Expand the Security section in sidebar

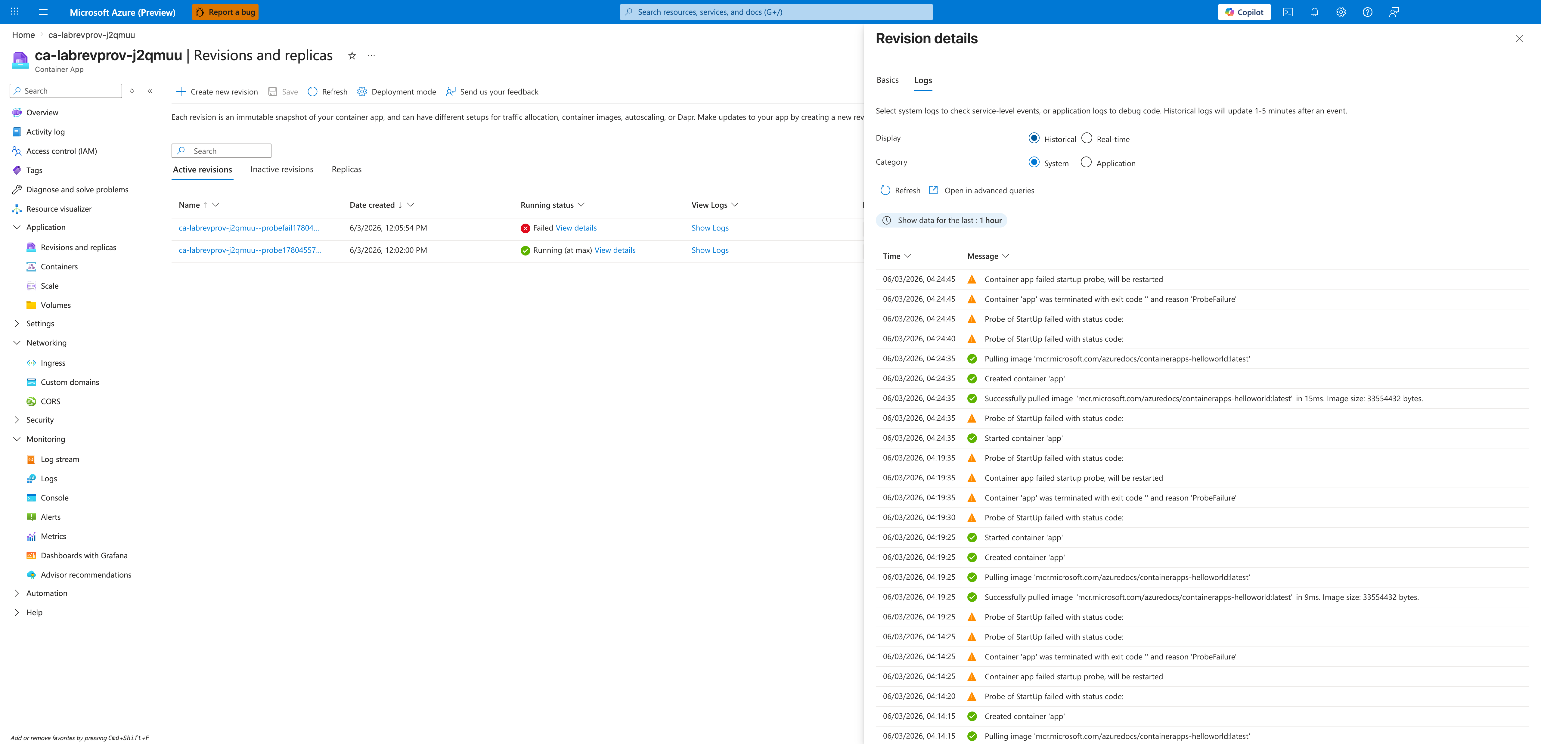(17, 420)
